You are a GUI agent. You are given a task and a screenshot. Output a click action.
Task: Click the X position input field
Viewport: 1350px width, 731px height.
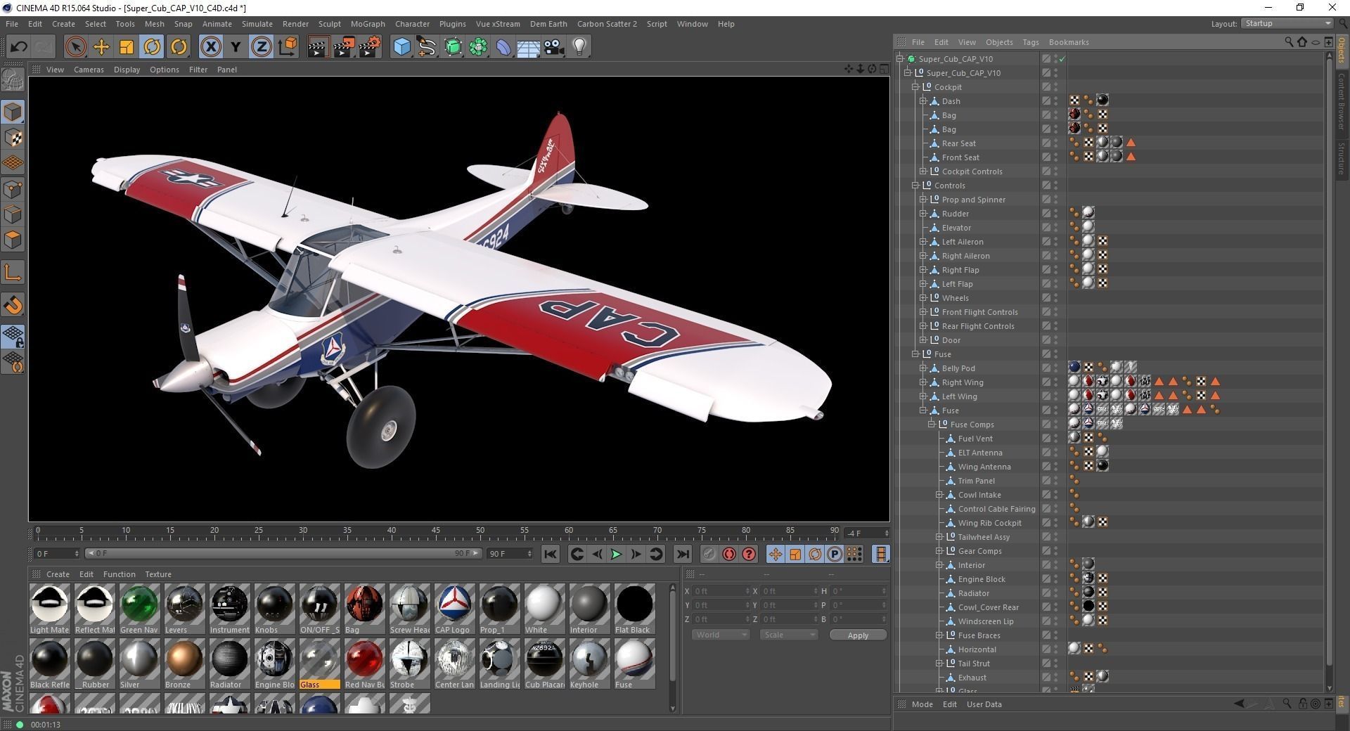pyautogui.click(x=720, y=591)
